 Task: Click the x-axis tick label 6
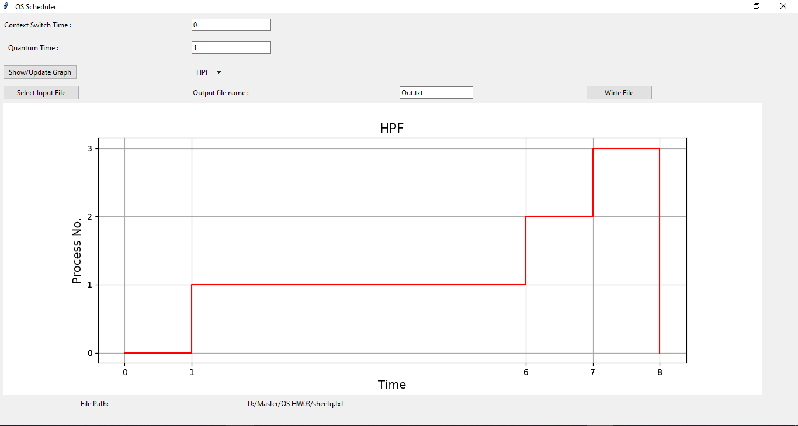(x=526, y=372)
